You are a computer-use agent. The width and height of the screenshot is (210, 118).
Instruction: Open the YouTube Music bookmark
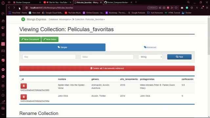[73, 13]
